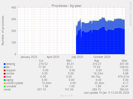
Task: Click the y-axis label 400
Action: point(14,7)
